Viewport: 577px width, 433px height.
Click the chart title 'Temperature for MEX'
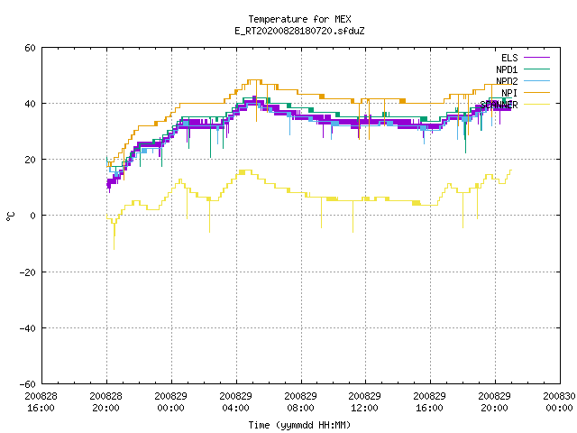pos(299,19)
